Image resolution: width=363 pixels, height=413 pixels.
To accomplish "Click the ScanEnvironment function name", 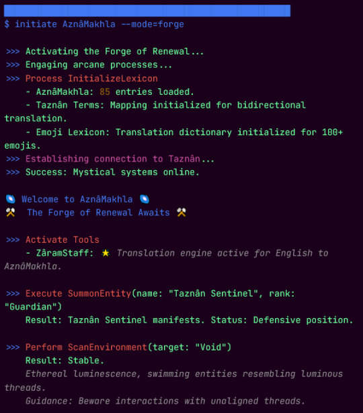I will point(108,347).
